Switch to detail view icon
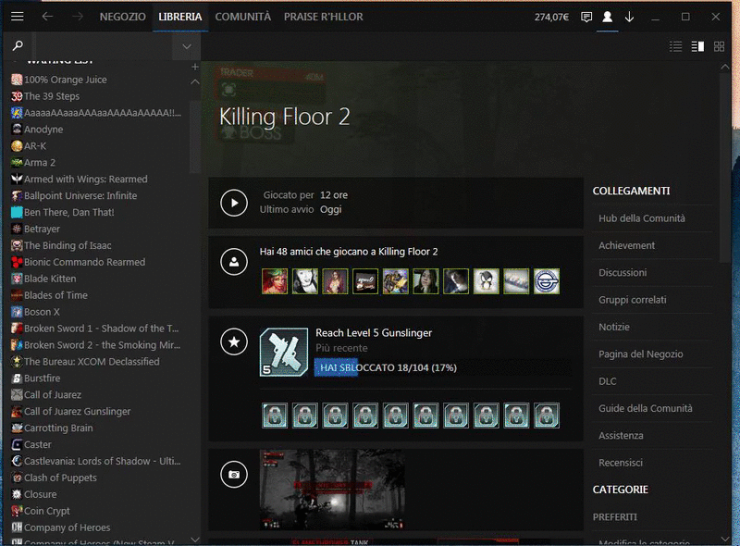 click(x=697, y=46)
